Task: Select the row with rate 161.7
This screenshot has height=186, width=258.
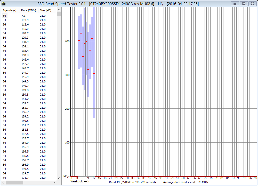Action: pos(29,125)
